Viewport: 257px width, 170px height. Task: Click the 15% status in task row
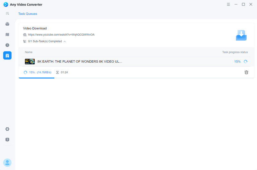(237, 61)
